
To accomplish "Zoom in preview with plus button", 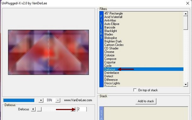I will (41, 100).
